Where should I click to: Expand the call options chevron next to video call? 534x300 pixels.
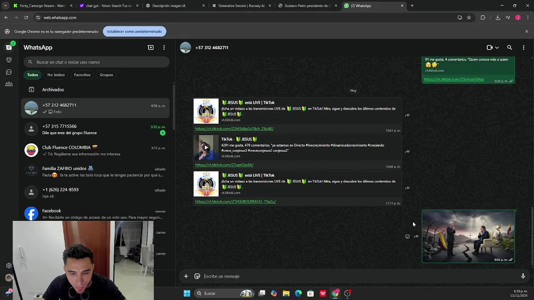click(497, 47)
